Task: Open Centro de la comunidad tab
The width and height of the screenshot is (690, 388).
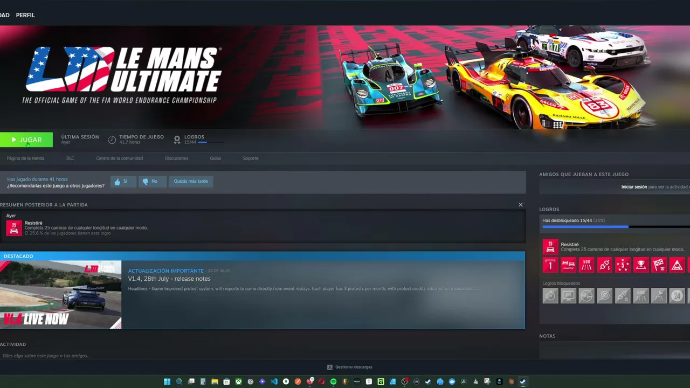Action: point(120,158)
